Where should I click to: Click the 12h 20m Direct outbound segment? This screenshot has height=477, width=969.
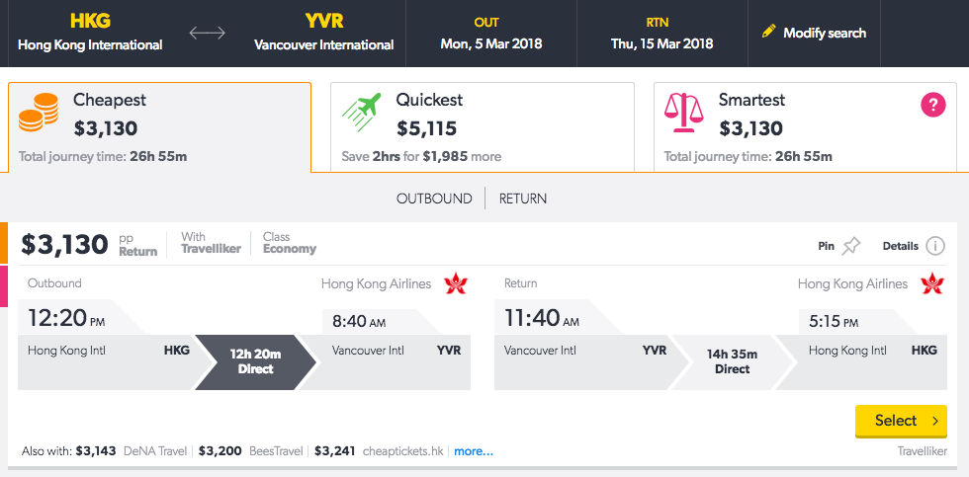click(x=256, y=361)
